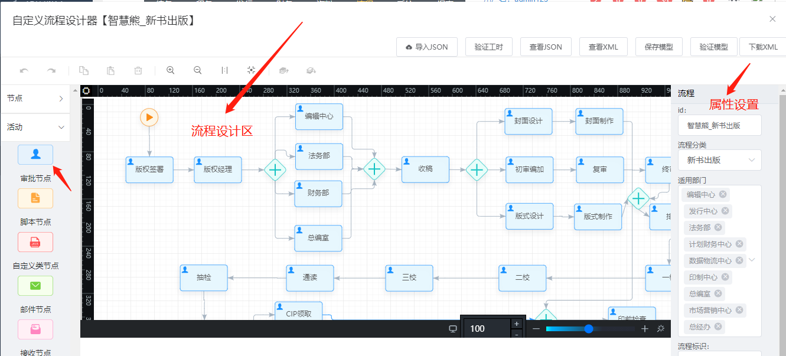Screen dimensions: 786x356
Task: Open 查看JSON view
Action: click(546, 47)
